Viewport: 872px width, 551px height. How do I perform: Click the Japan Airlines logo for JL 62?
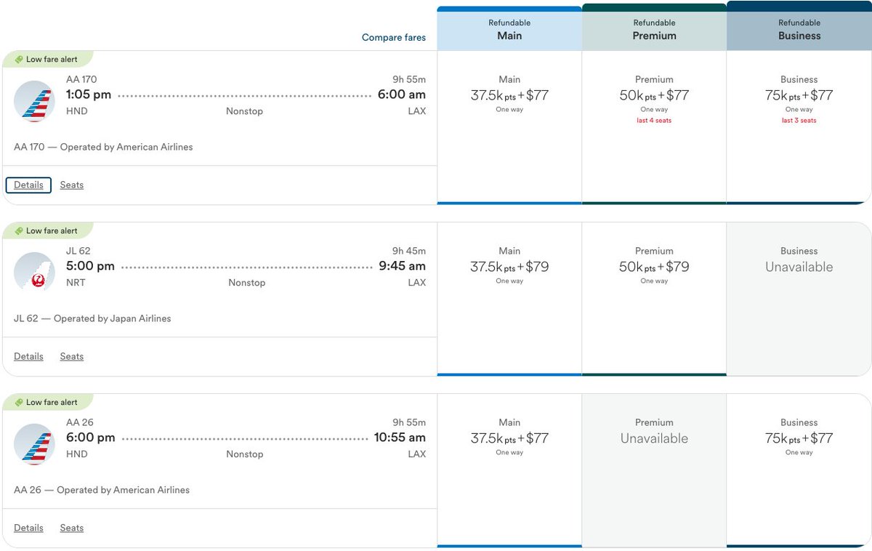click(x=34, y=273)
